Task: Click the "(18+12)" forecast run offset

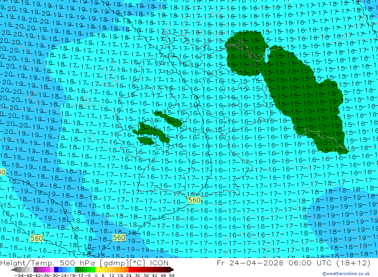Action: tap(353, 263)
